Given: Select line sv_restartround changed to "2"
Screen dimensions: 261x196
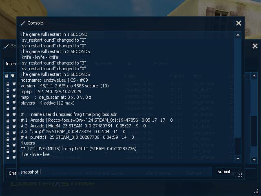Looking at the screenshot, I should coord(53,40).
